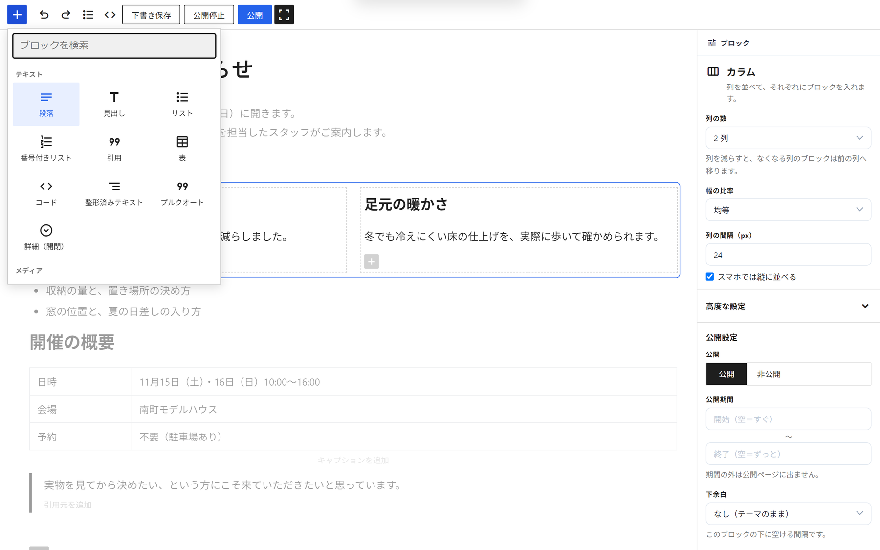
Task: Click the 予約 table header cell
Action: coord(81,437)
